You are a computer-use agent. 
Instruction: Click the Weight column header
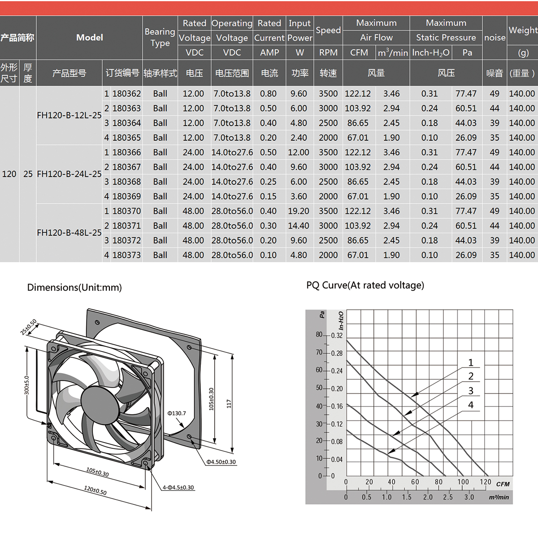[x=523, y=30]
